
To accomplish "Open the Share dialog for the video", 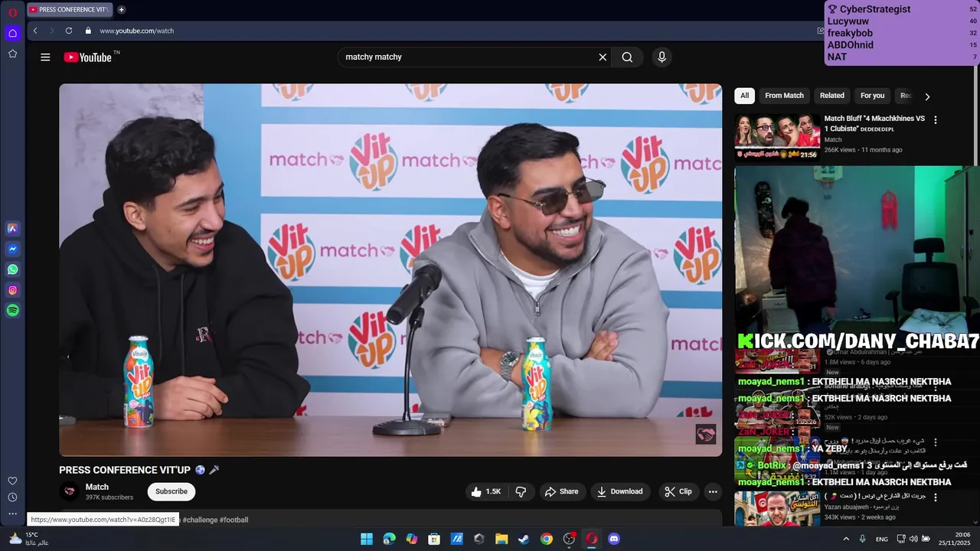I will coord(561,491).
